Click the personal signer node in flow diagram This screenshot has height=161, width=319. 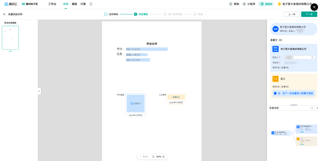point(306,141)
